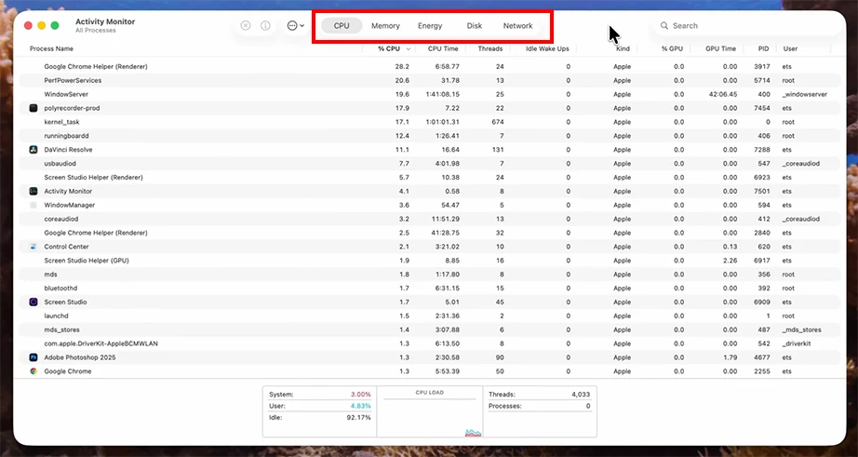Select the PerfPowerServices process row
Viewport: 858px width, 457px height.
[430, 80]
